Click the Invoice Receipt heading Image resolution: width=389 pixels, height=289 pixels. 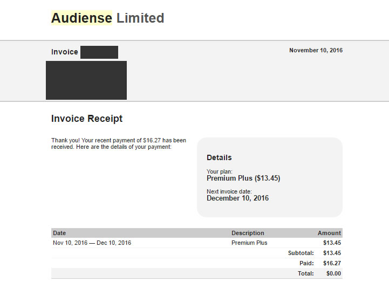pyautogui.click(x=87, y=119)
